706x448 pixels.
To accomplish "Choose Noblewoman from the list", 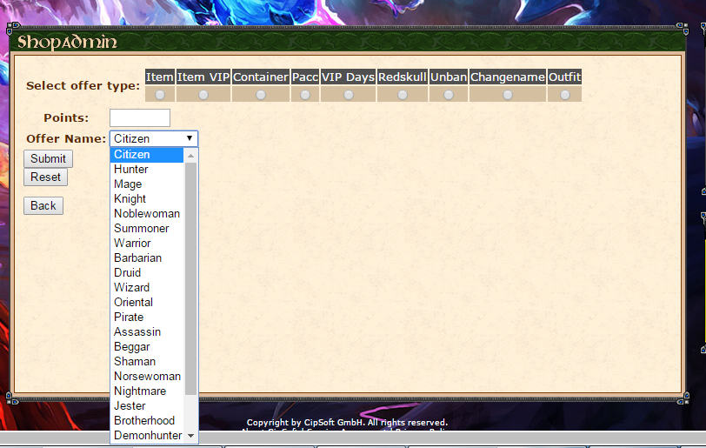I will (x=147, y=214).
